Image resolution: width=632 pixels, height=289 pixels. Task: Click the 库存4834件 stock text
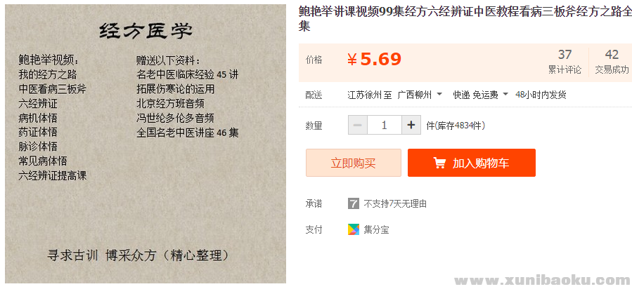456,126
